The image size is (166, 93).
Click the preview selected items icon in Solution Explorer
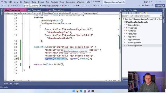click(146, 13)
